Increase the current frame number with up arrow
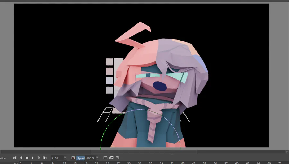Image resolution: width=289 pixels, height=164 pixels. (65, 157)
